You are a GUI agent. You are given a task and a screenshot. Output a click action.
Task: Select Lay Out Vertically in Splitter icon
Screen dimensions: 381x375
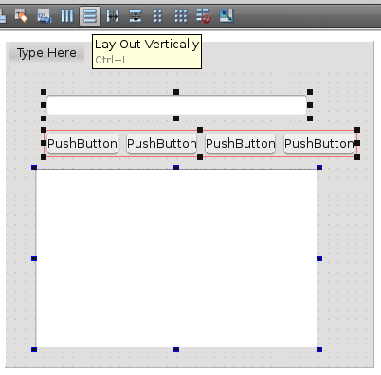coord(136,16)
